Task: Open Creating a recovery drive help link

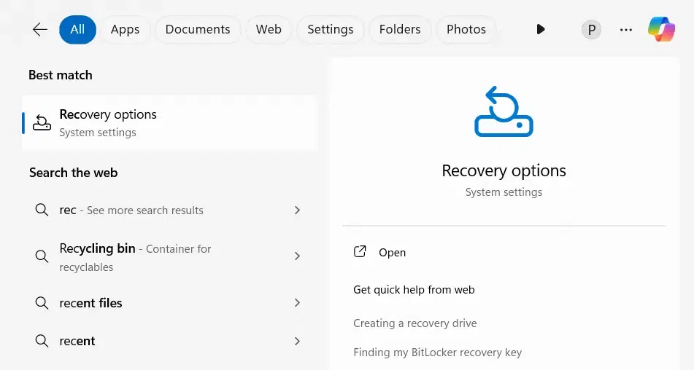Action: pyautogui.click(x=415, y=323)
